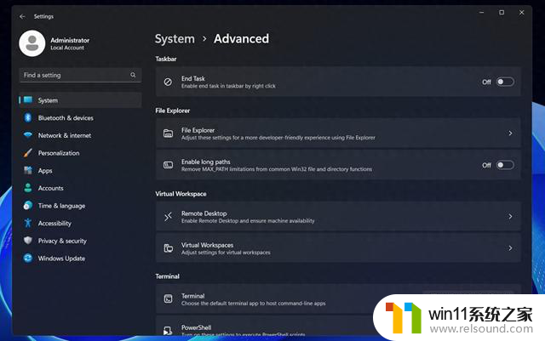Click the Enable long paths icon
Screen dimensions: 545x341
(169, 165)
